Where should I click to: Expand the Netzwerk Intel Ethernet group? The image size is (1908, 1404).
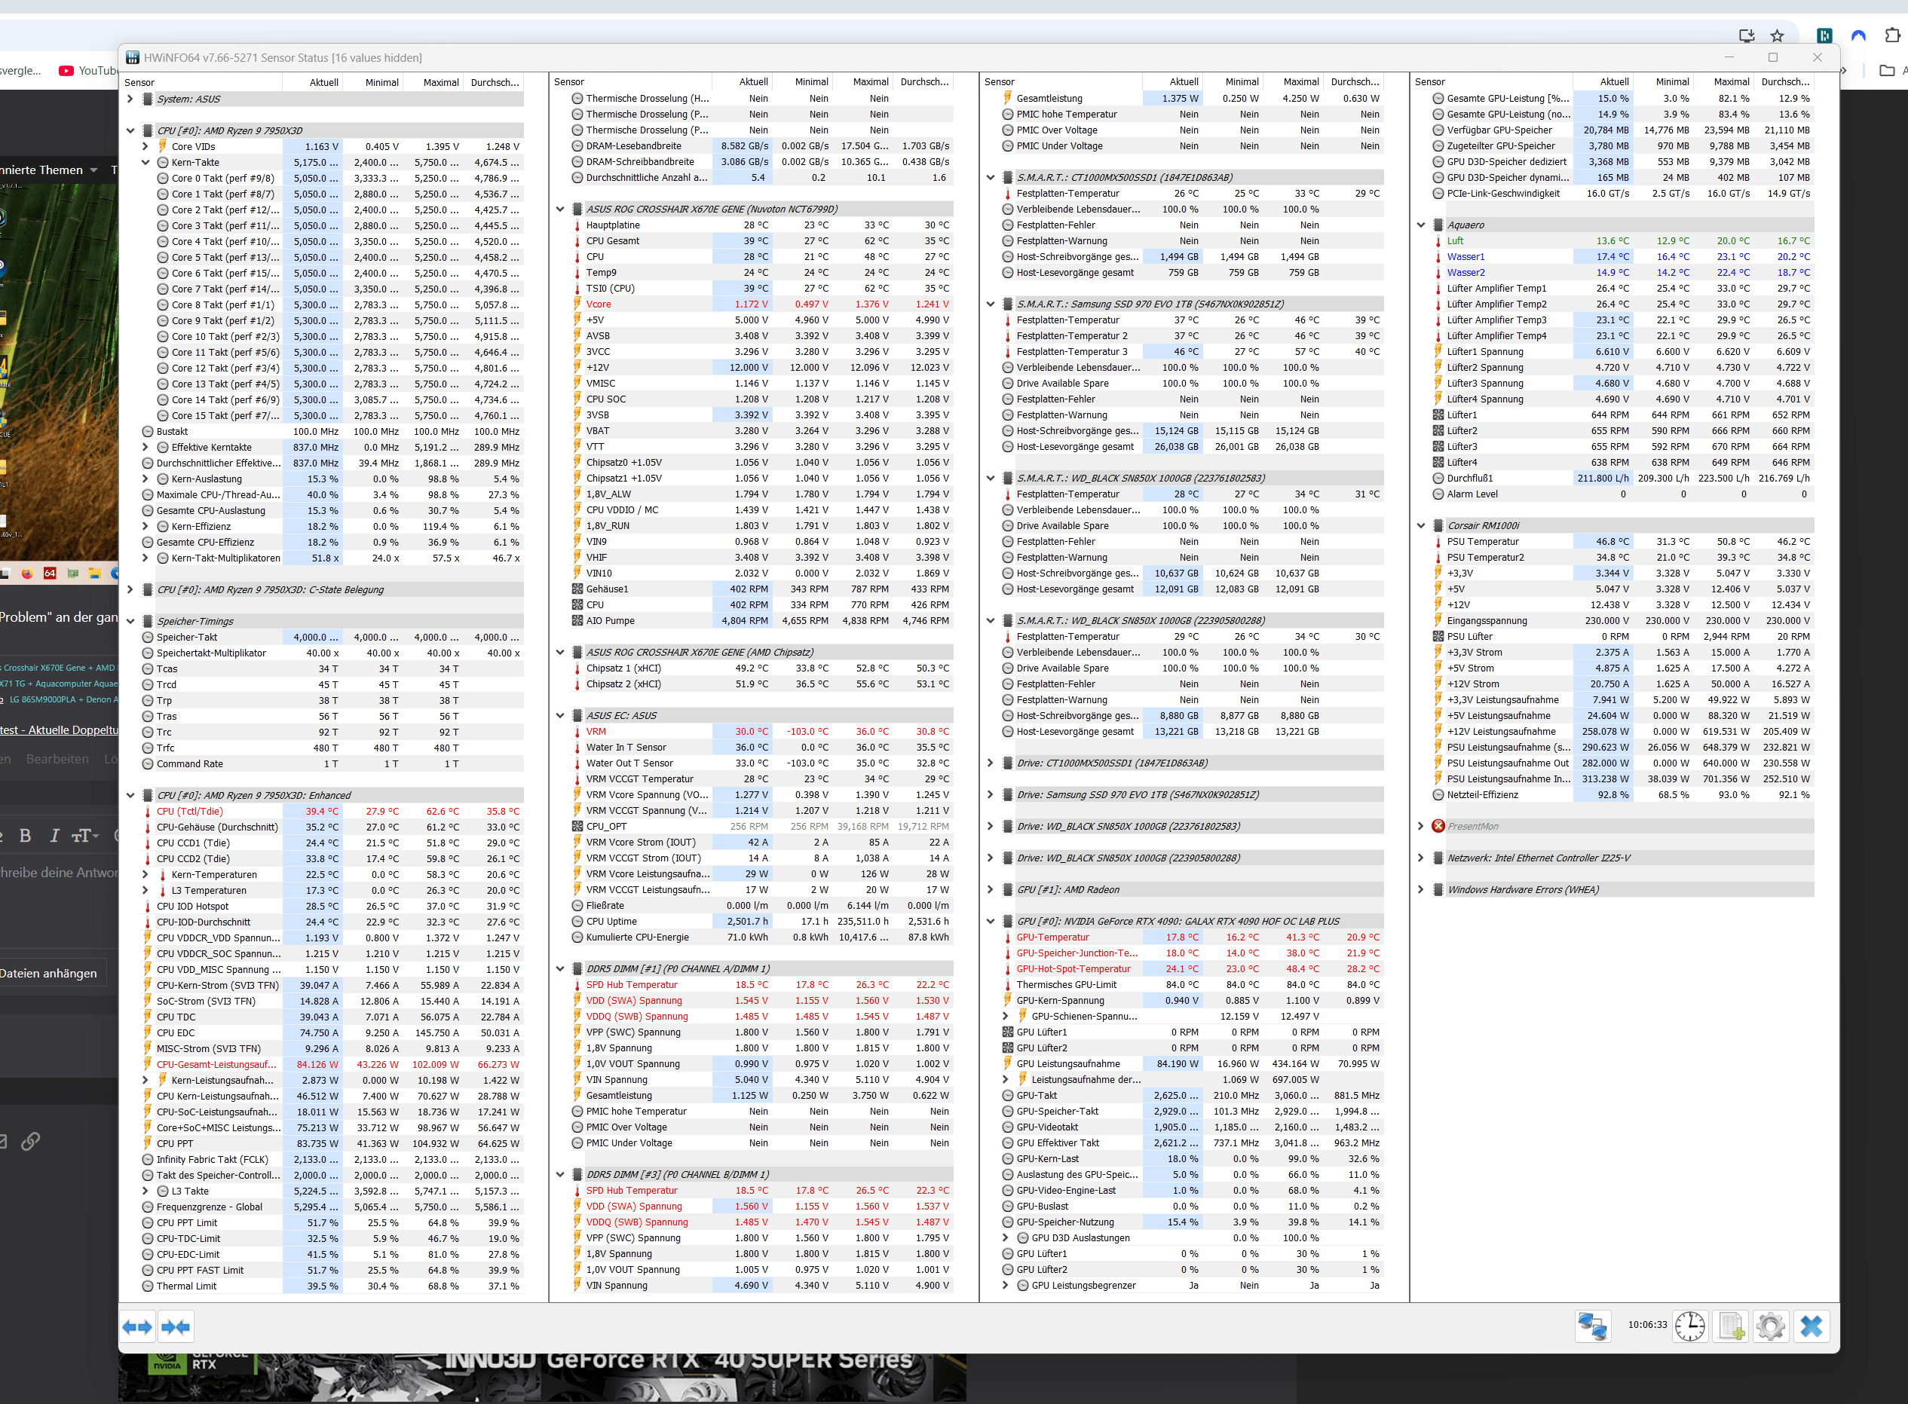point(1421,858)
